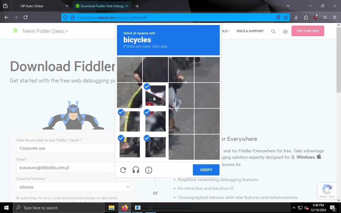341x213 pixels.
Task: Deselect the checked tile showing a foot
Action: 130,147
